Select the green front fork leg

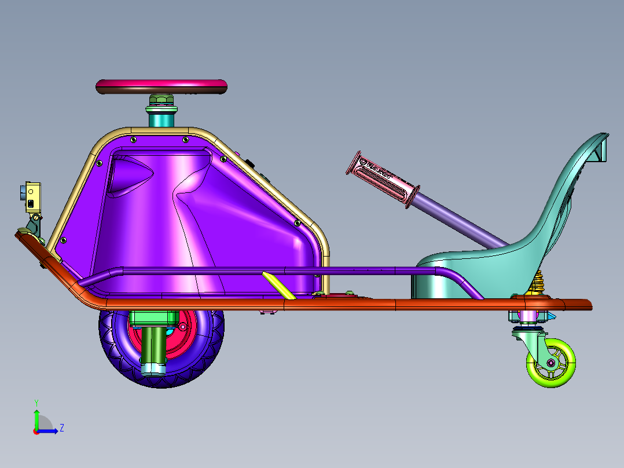[x=153, y=345]
